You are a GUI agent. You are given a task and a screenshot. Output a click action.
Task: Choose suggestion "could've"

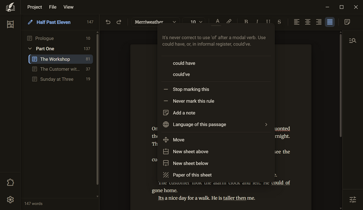click(216, 74)
